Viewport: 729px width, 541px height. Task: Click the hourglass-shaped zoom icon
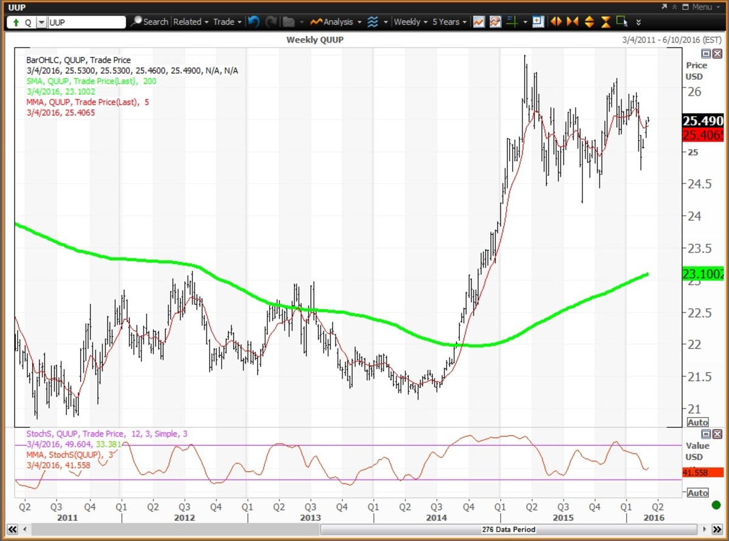coord(606,22)
